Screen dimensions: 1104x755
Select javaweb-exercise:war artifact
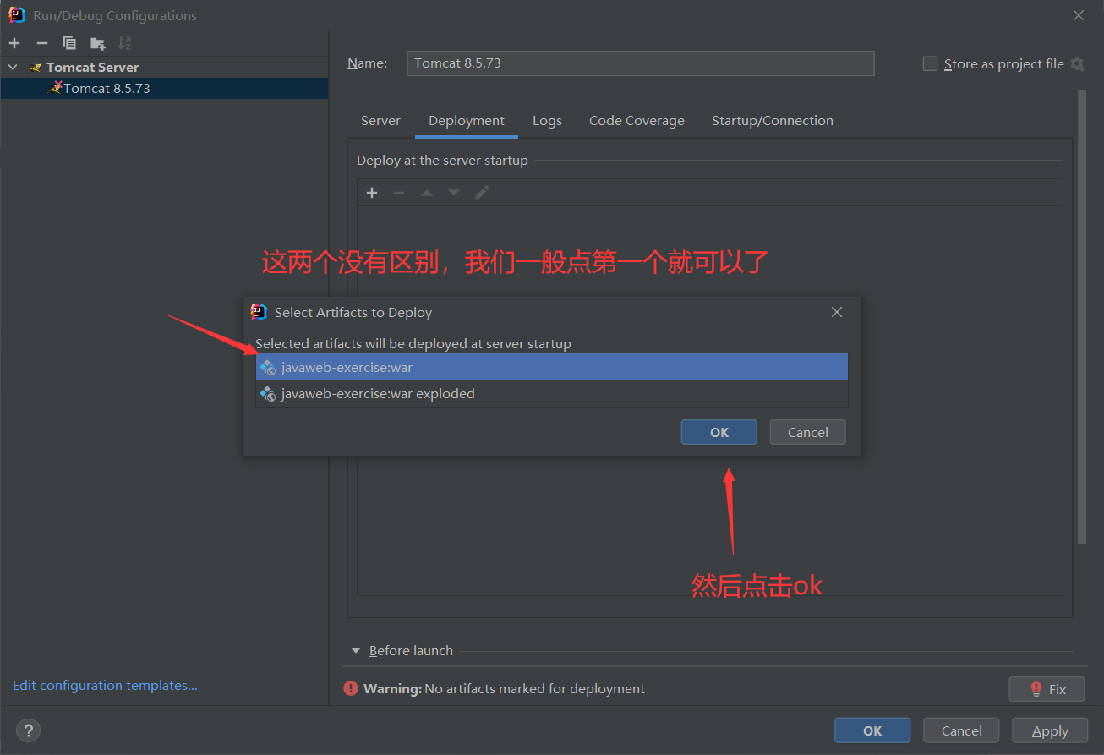552,367
